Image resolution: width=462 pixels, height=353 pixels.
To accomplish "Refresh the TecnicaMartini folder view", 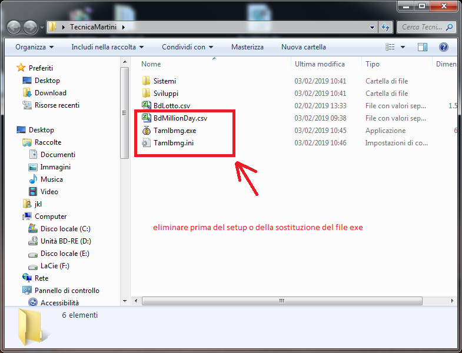I will coord(385,28).
